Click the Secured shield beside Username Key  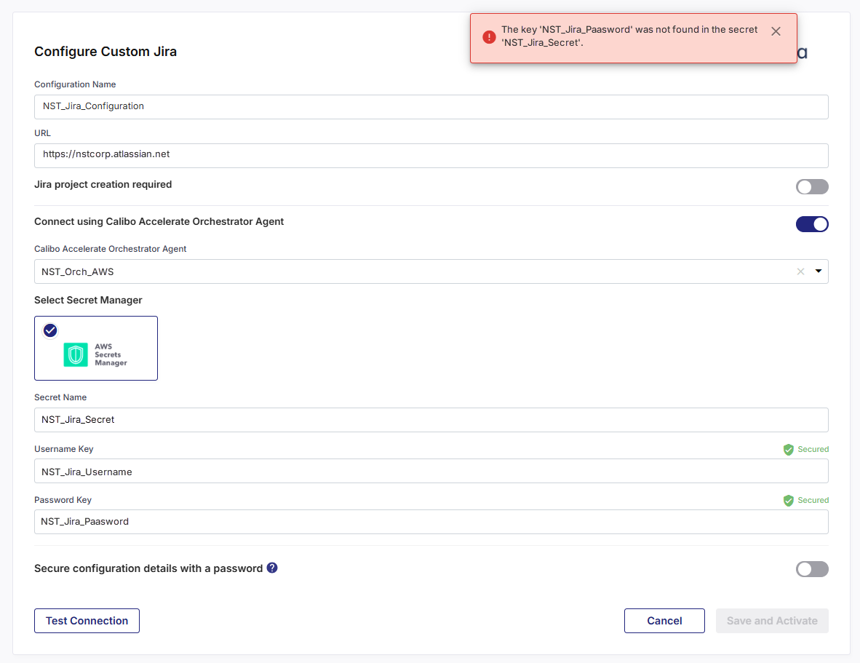point(789,449)
